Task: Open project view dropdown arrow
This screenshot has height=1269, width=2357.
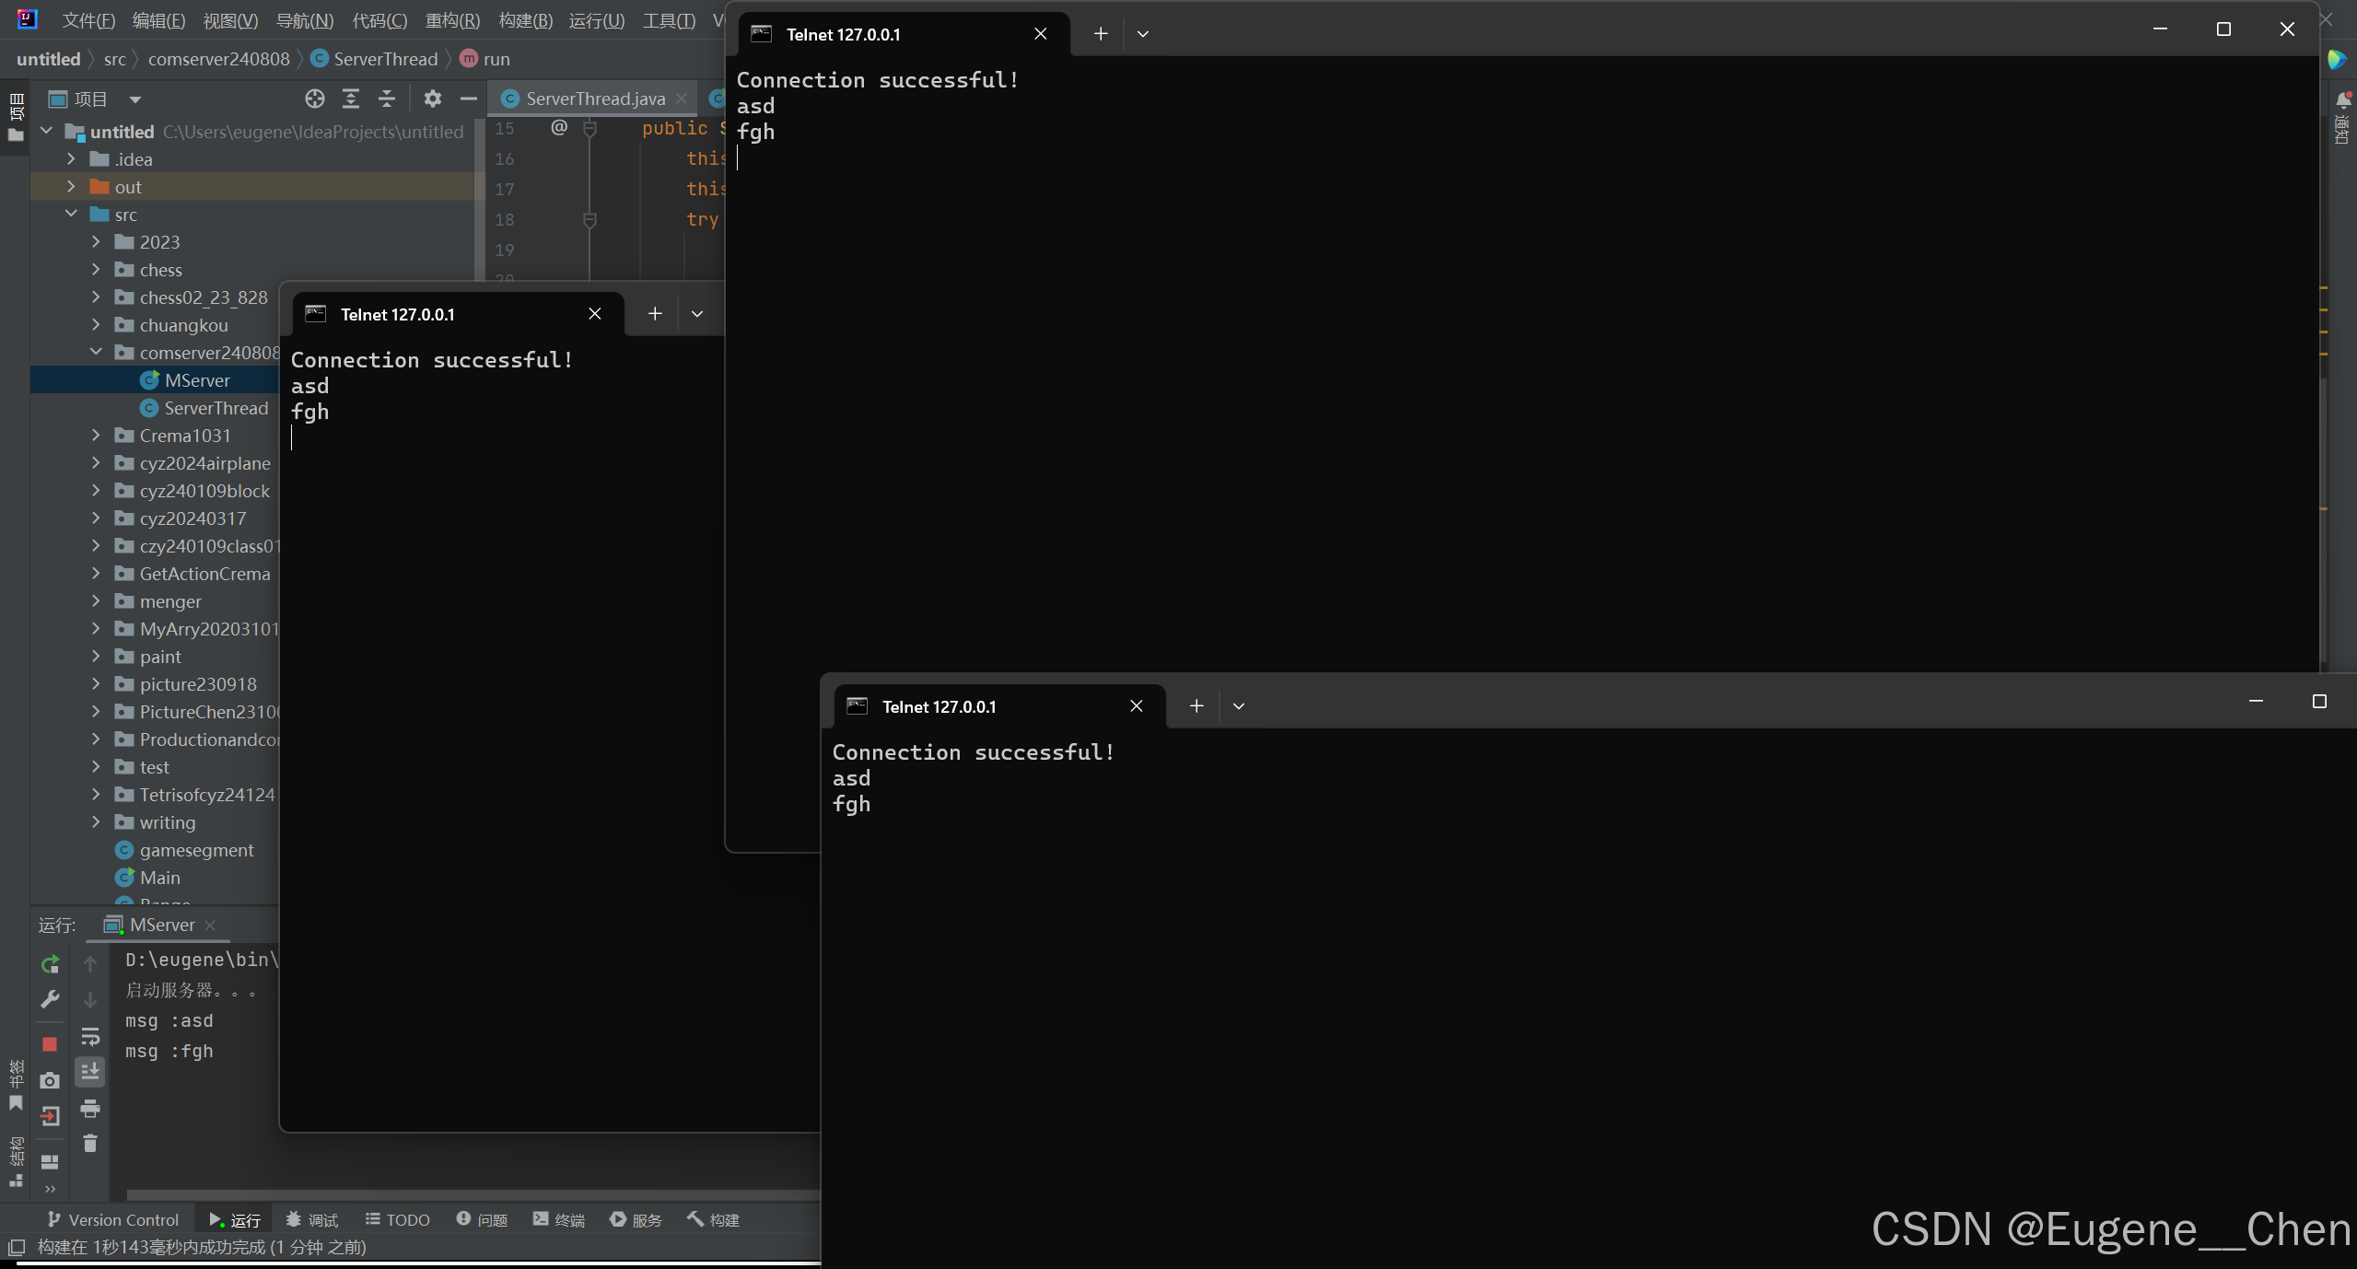Action: click(135, 99)
